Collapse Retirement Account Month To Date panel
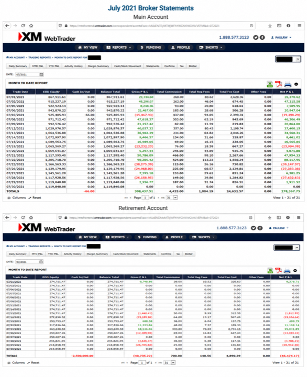The width and height of the screenshot is (307, 377). click(x=295, y=271)
